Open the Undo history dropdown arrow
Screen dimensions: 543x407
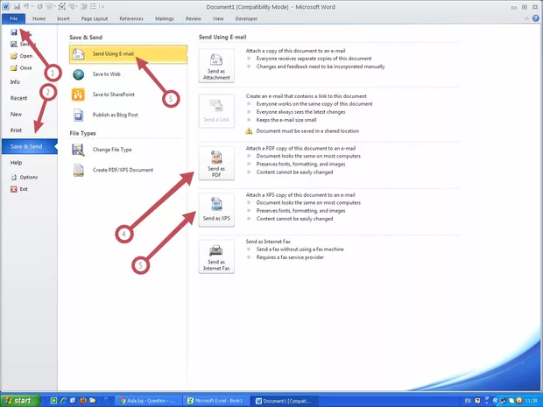[32, 7]
